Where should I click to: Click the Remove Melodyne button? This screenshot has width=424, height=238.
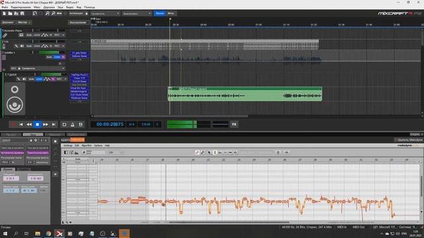coord(408,139)
